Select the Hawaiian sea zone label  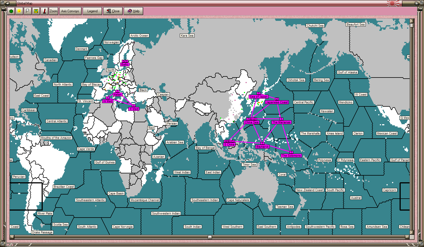[x=327, y=111]
